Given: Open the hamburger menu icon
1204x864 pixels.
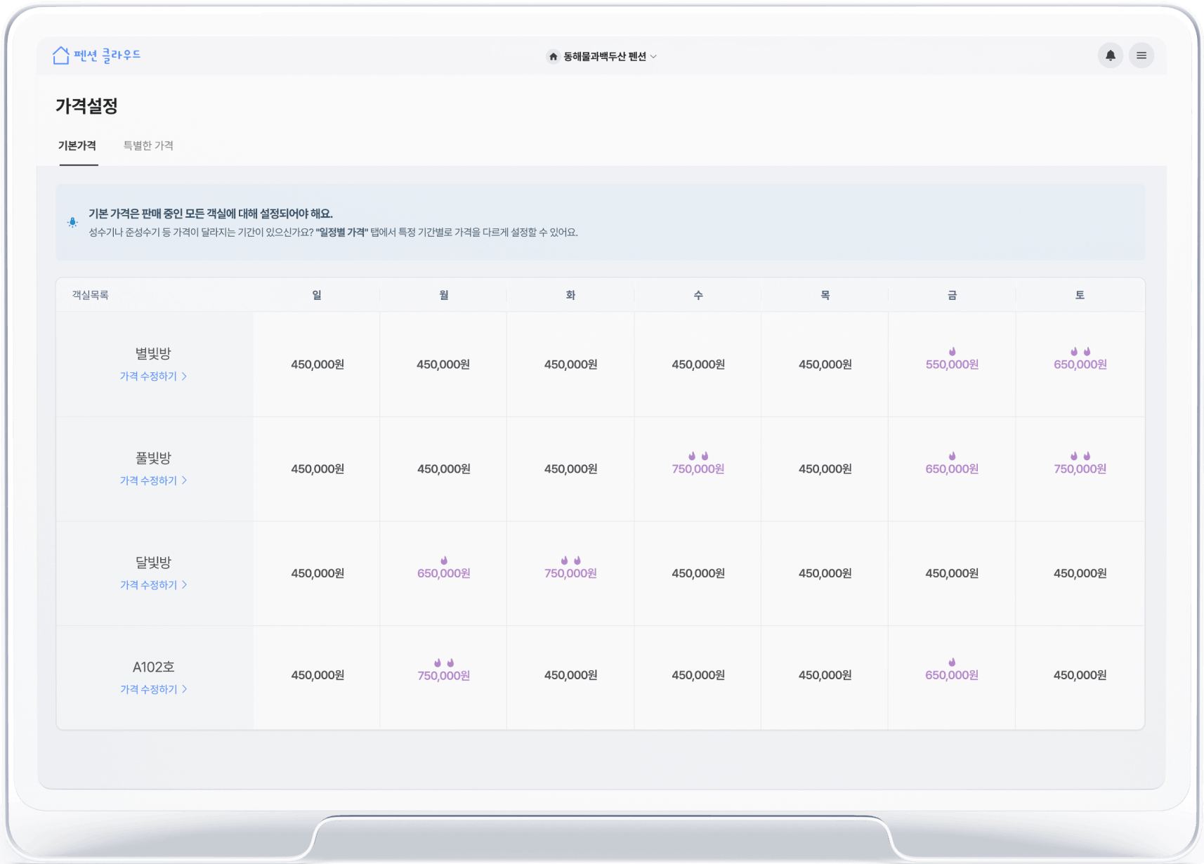Looking at the screenshot, I should tap(1141, 55).
